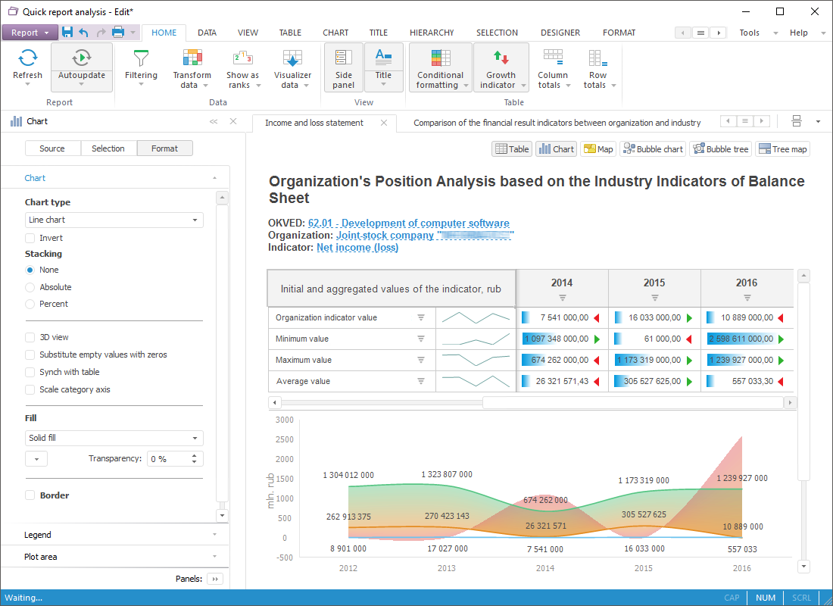Open the DESIGNER ribbon tab
Screen dimensions: 833x606
click(x=560, y=33)
